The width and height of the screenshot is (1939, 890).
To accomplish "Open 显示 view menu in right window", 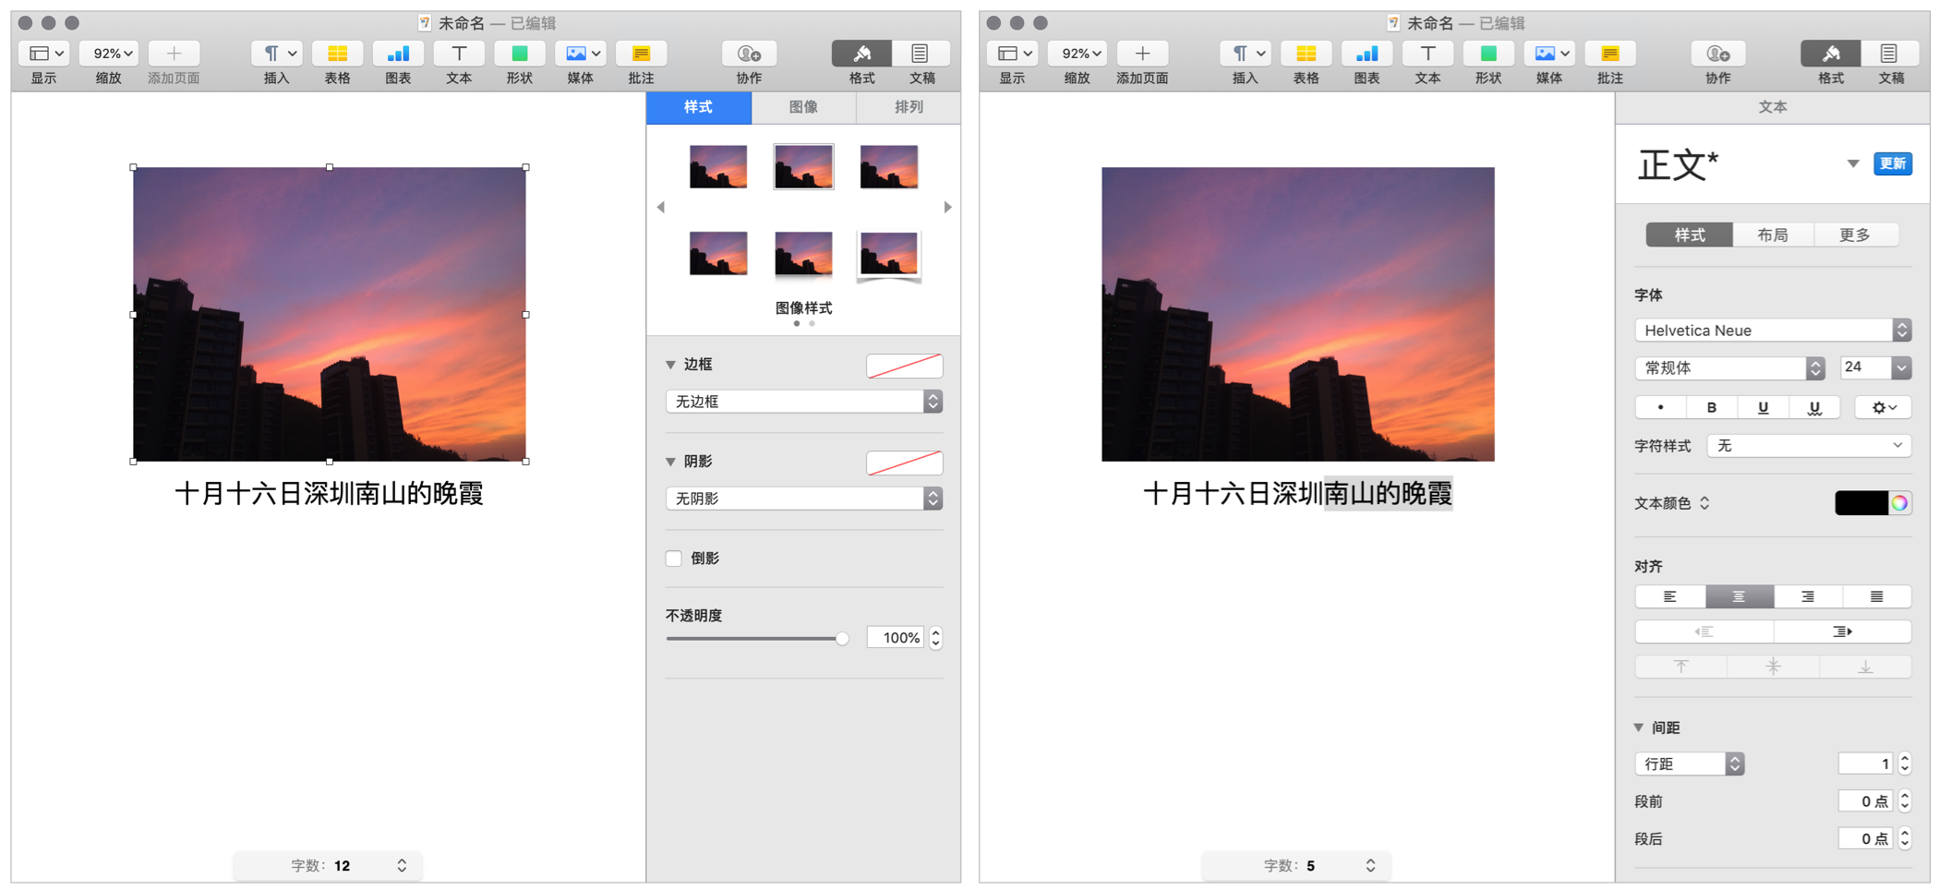I will coord(1013,54).
